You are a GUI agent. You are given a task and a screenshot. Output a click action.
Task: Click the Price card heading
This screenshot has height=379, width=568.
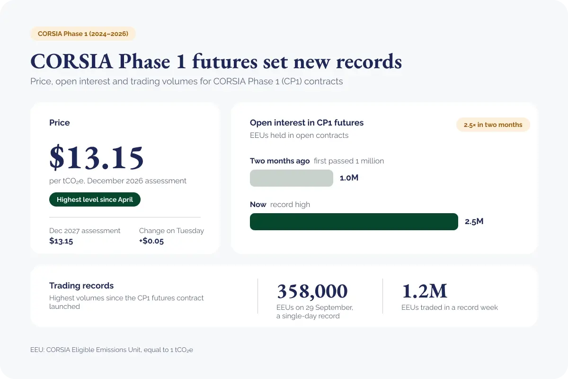(x=60, y=123)
